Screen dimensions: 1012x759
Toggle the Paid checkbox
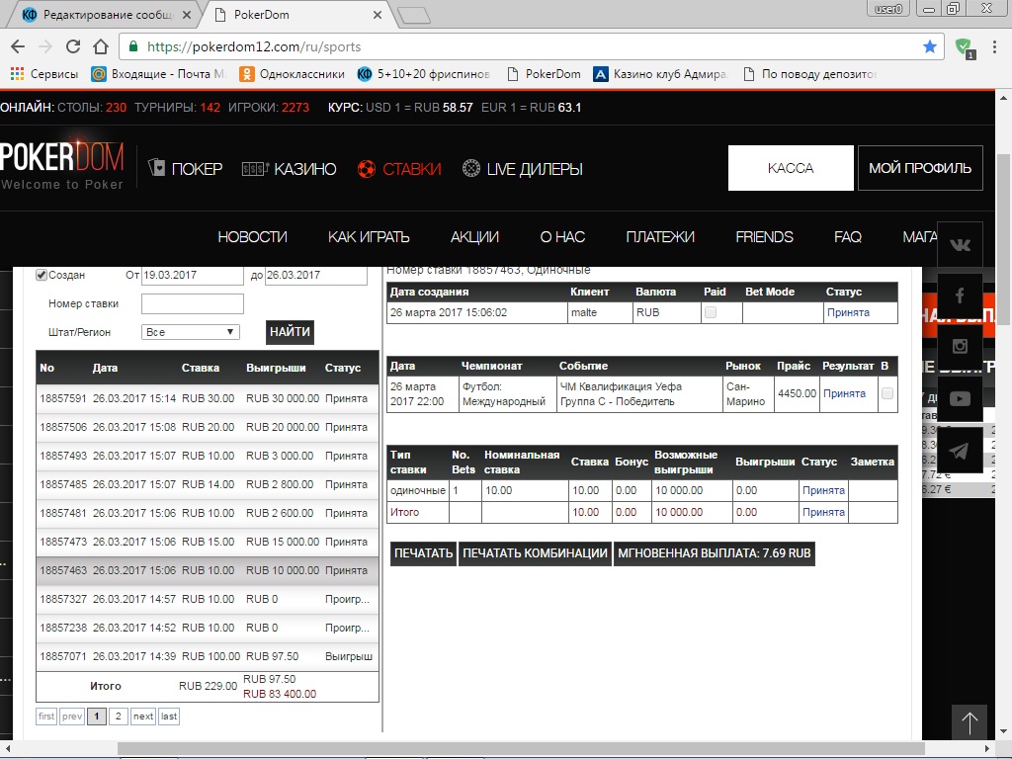[711, 312]
